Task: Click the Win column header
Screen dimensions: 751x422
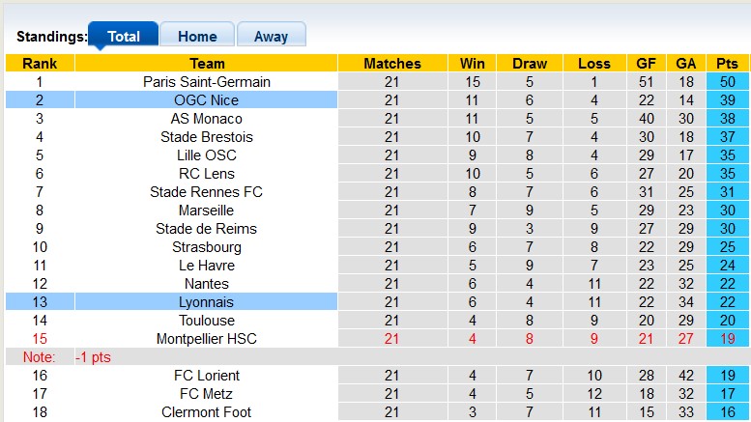Action: [x=473, y=64]
